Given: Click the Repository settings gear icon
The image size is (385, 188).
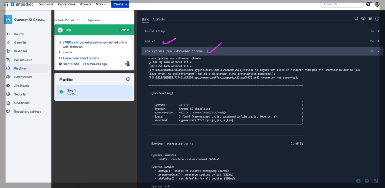Looking at the screenshot, I should (8, 112).
